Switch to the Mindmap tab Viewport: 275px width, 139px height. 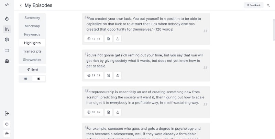tap(32, 26)
